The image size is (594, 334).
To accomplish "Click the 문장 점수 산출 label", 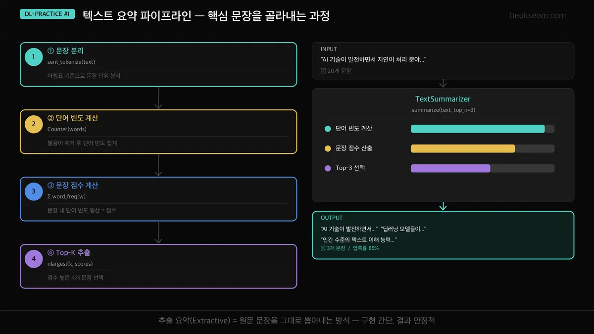I will (354, 148).
